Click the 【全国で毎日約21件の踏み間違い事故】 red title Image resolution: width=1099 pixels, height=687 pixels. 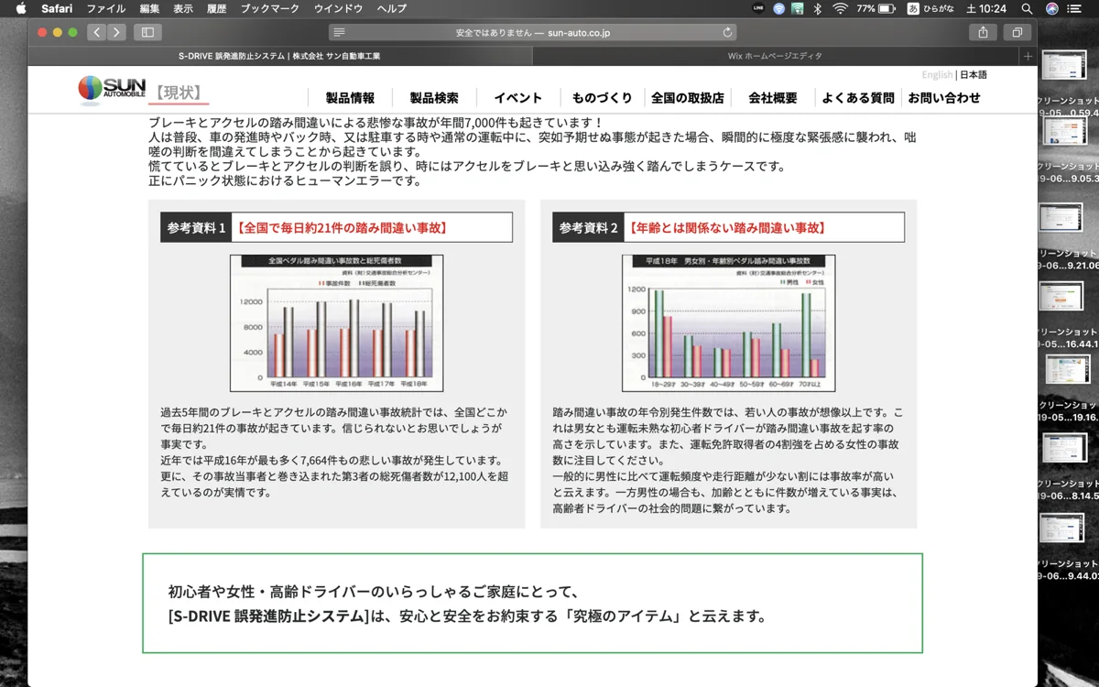(x=342, y=227)
